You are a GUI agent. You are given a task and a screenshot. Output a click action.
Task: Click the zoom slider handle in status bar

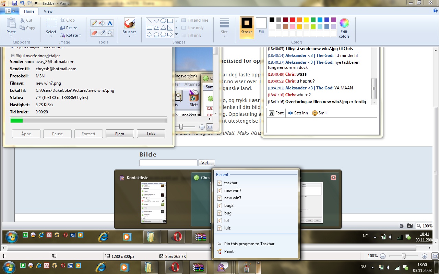coord(404,256)
